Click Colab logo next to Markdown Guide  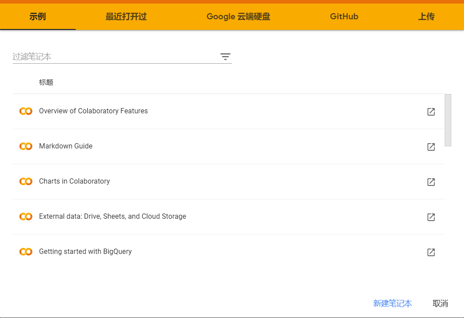point(26,146)
